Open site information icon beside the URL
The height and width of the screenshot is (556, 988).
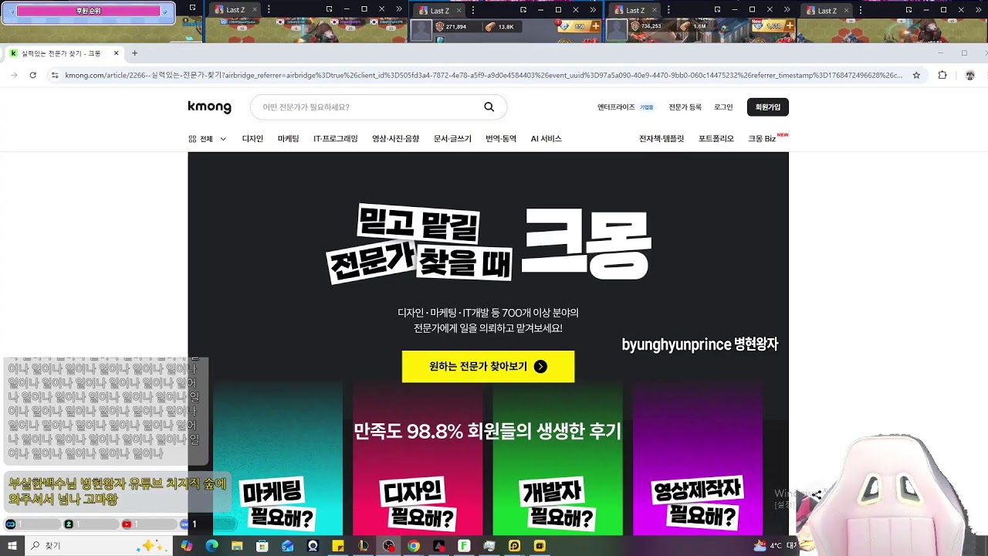54,75
